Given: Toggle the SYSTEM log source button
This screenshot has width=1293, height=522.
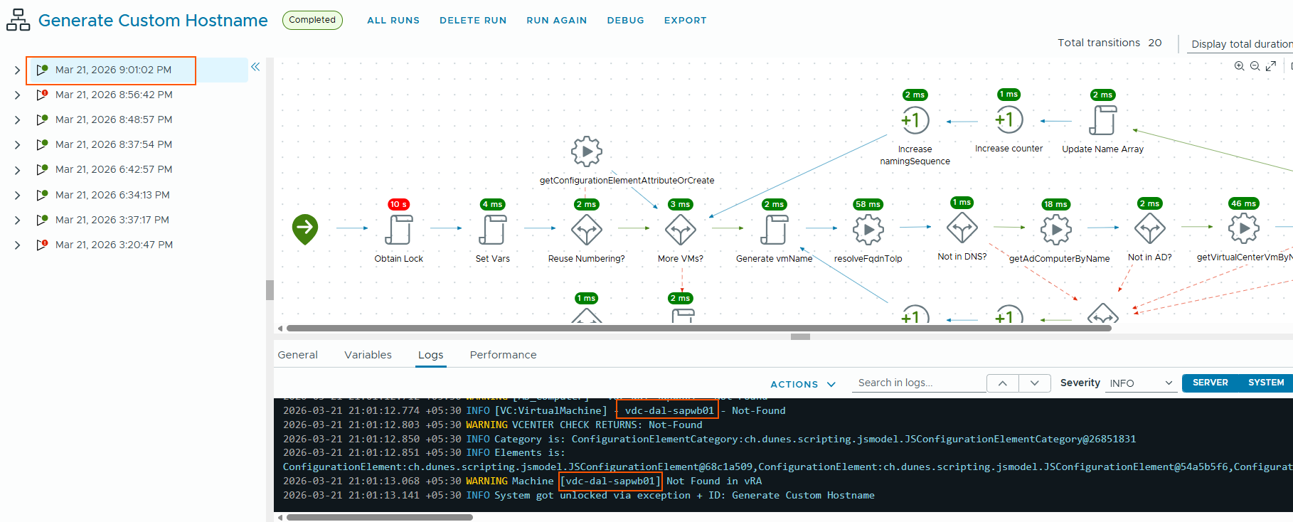Looking at the screenshot, I should pos(1265,383).
